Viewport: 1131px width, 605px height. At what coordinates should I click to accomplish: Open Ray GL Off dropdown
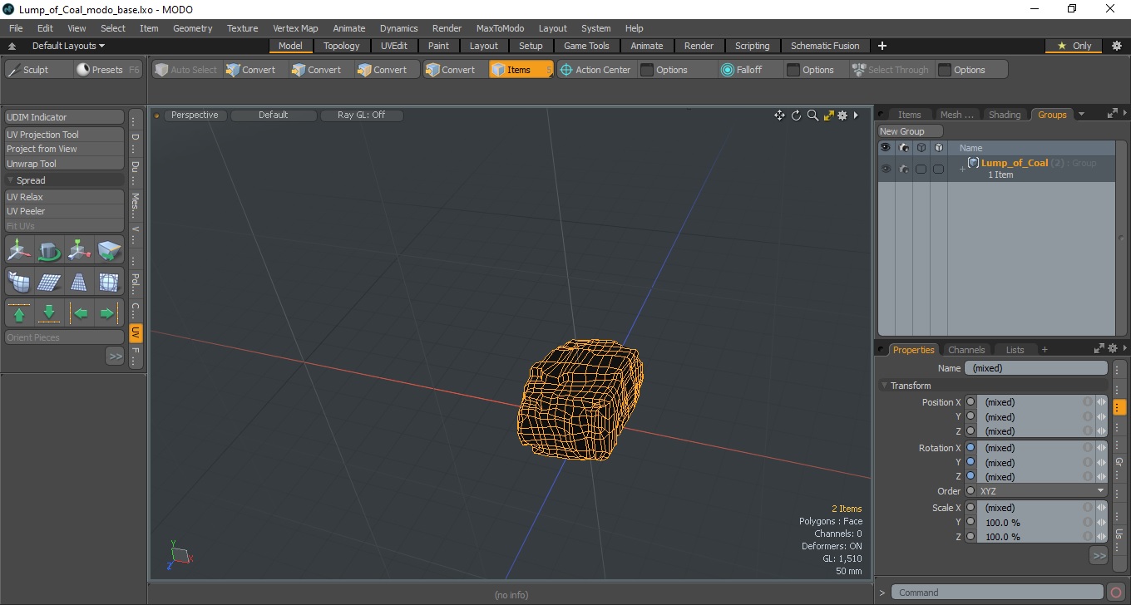[x=362, y=116]
